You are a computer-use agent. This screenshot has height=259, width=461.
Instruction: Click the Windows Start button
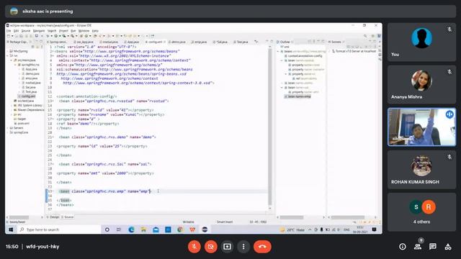pyautogui.click(x=11, y=230)
